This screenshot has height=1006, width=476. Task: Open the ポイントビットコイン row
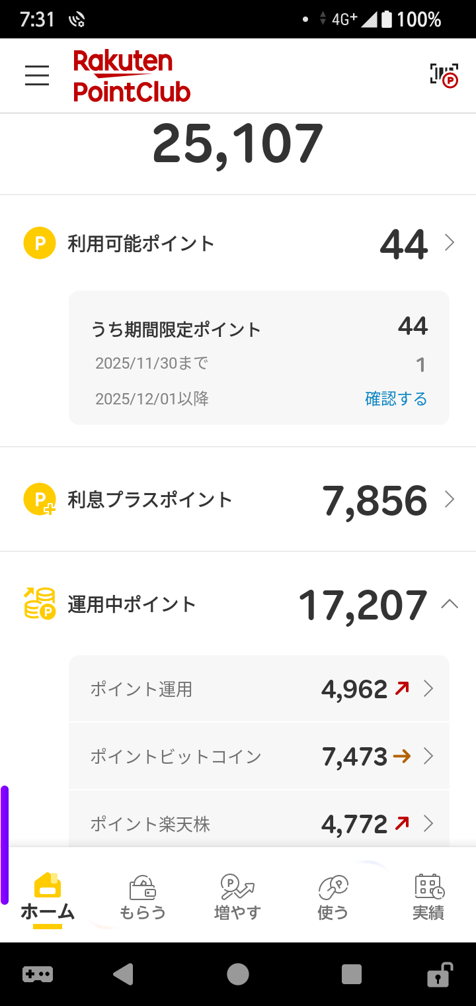(259, 756)
